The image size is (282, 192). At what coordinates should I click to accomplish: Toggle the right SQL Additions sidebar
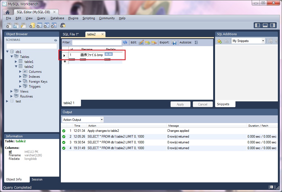coord(273,25)
